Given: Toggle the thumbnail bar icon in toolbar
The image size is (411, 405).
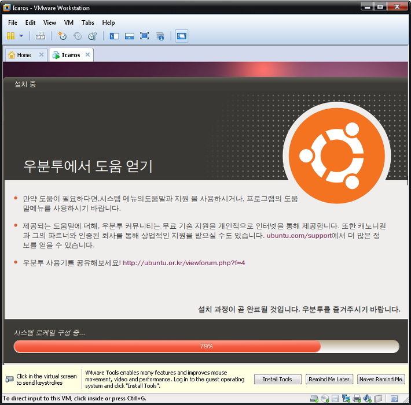Looking at the screenshot, I should 130,36.
